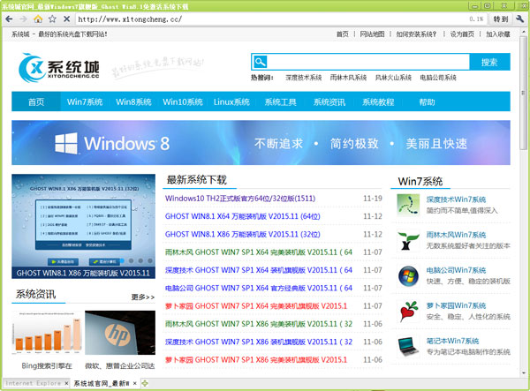Open 雨林木风 GHOST WIN7 SP1 X86 link
Viewport: 530px width, 391px height.
(x=259, y=324)
